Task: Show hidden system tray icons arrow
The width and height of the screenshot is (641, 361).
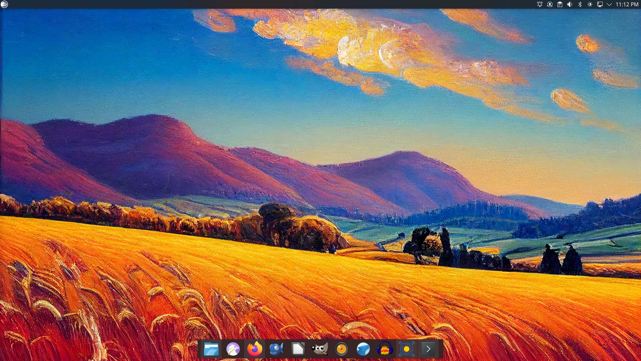Action: click(x=609, y=4)
